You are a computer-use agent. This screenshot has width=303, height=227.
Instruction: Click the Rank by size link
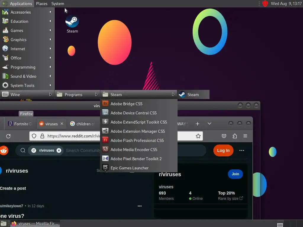230,198
